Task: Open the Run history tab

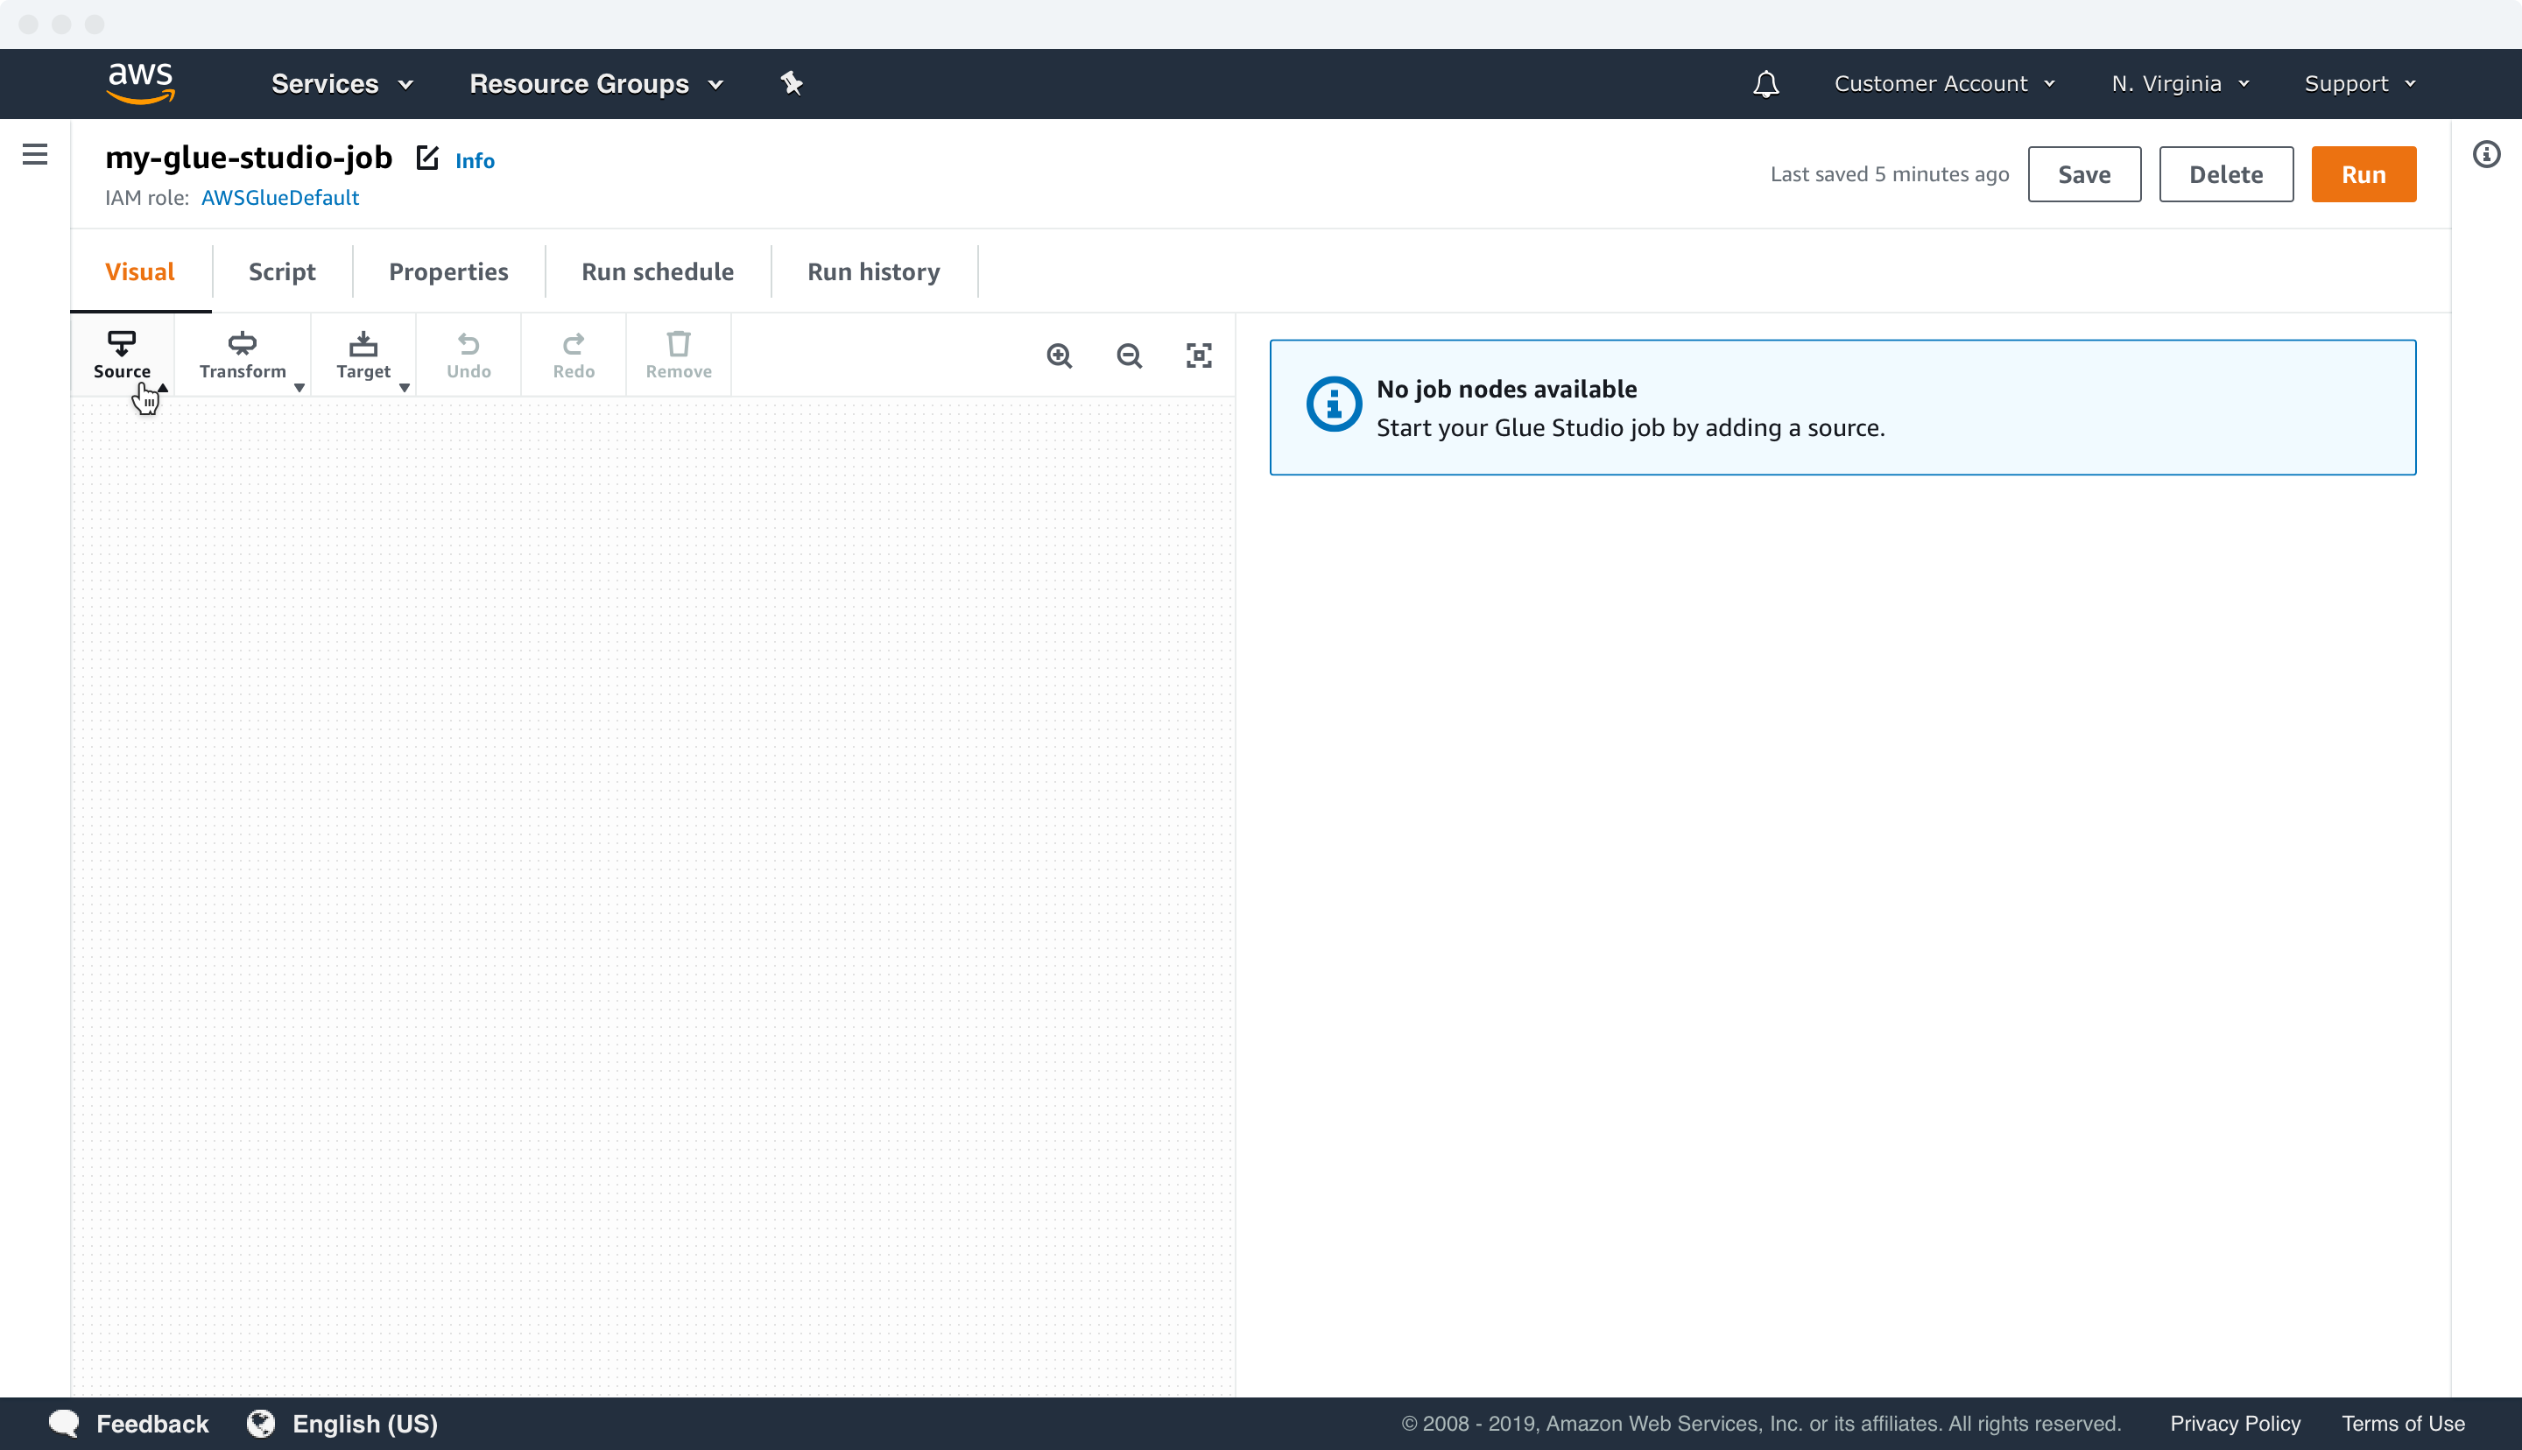Action: pos(873,271)
